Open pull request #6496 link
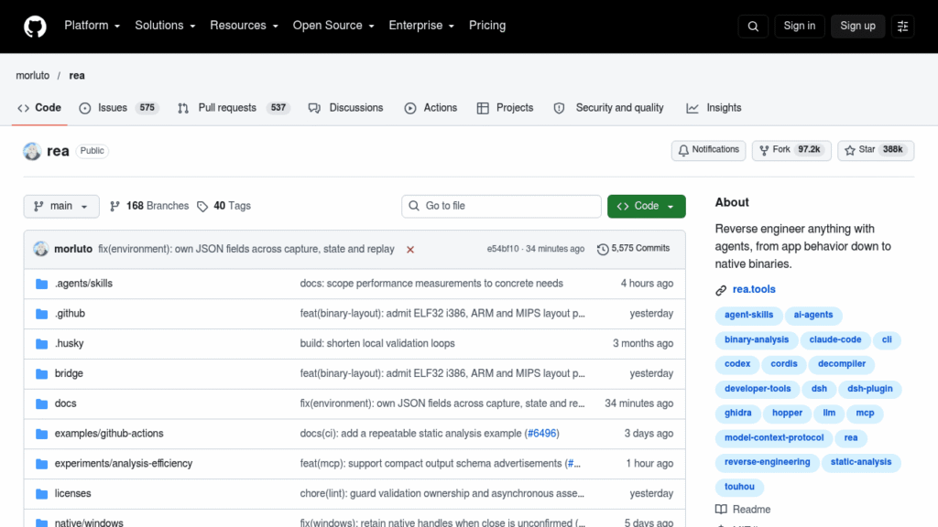This screenshot has width=938, height=527. (x=542, y=434)
